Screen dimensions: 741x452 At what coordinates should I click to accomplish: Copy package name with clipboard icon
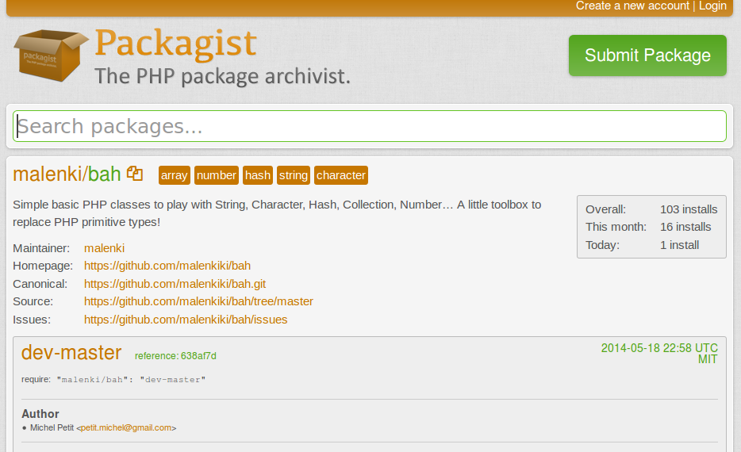click(x=135, y=174)
